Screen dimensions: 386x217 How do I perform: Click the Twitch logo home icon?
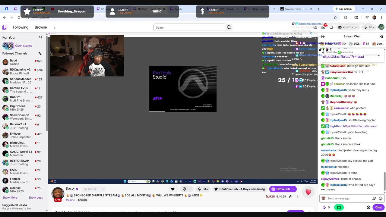(5, 27)
